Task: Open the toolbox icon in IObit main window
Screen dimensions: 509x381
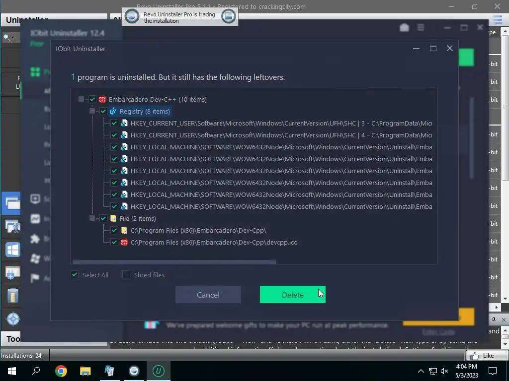Action: 404,28
